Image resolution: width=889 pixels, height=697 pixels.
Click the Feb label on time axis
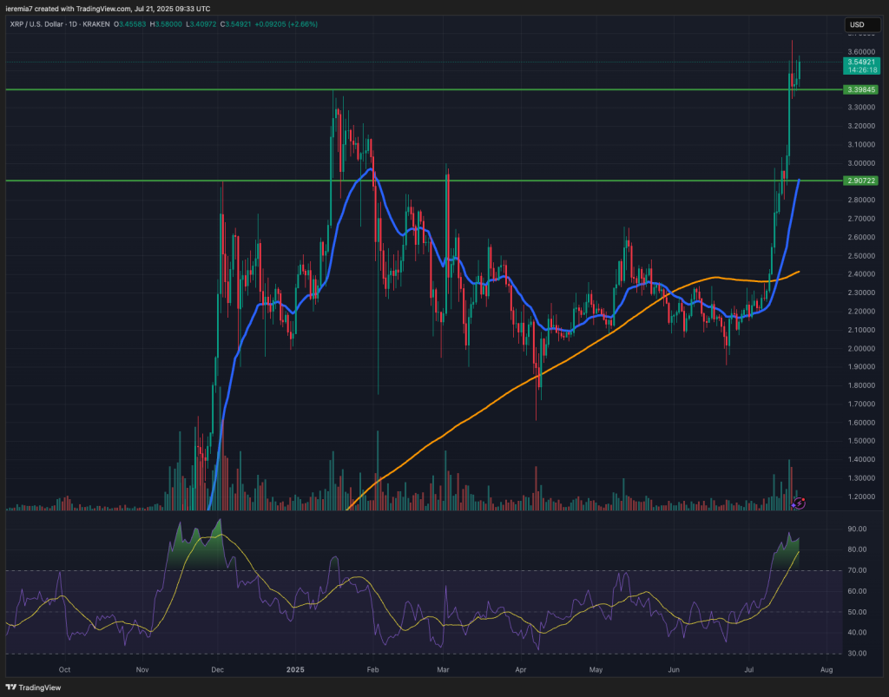click(x=372, y=669)
